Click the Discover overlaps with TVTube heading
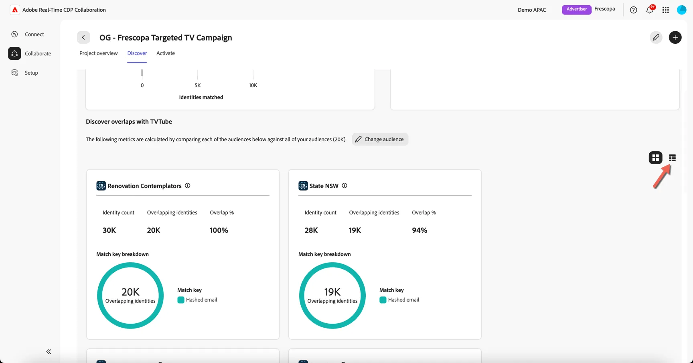693x363 pixels. tap(129, 122)
